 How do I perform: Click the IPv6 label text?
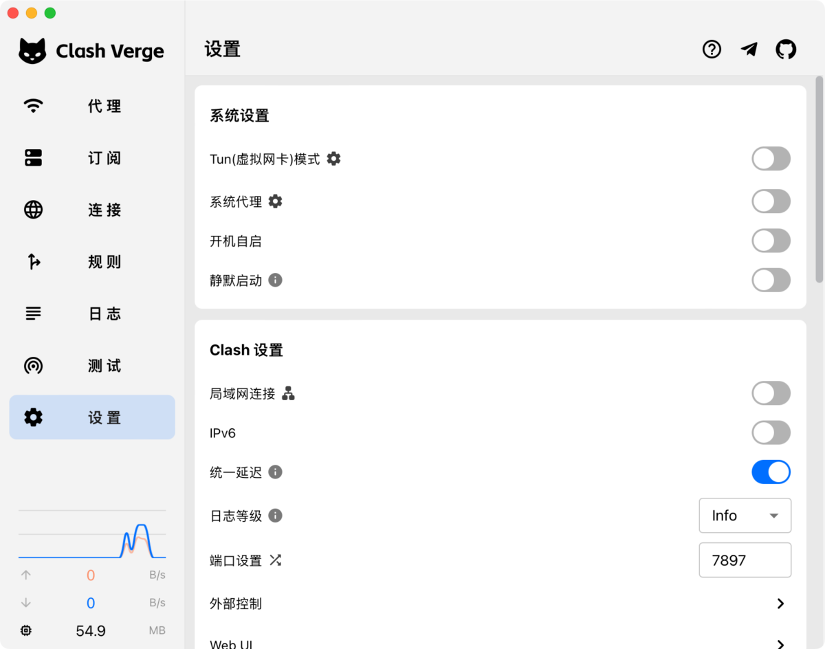[x=223, y=433]
